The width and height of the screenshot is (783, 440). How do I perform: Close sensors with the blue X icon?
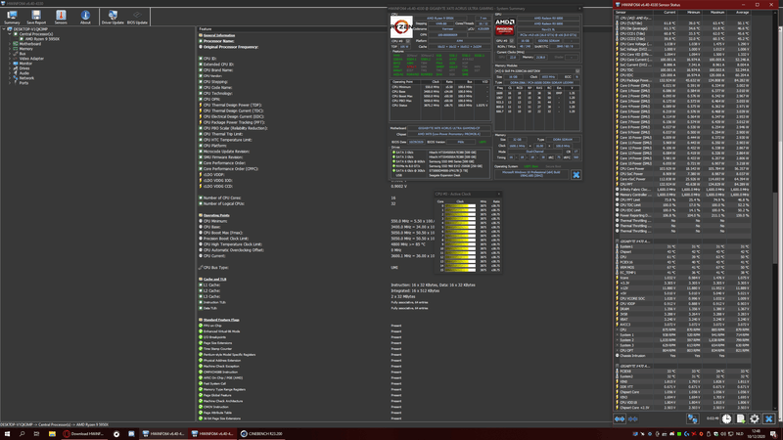tap(769, 419)
